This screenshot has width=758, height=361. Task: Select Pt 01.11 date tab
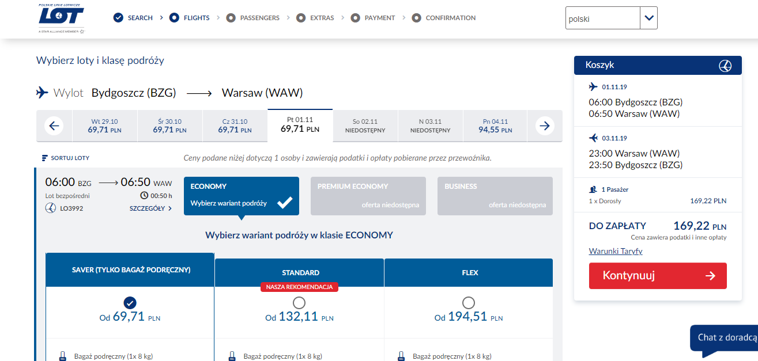coord(300,124)
